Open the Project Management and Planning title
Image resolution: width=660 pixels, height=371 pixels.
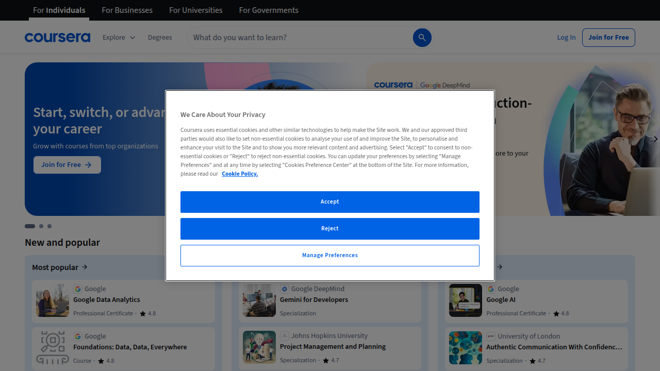pos(333,347)
